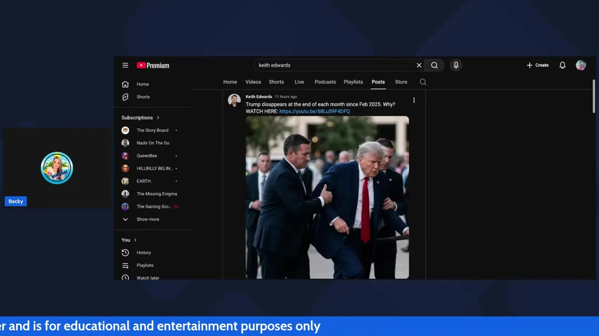Open the account avatar menu
The width and height of the screenshot is (599, 336).
581,65
